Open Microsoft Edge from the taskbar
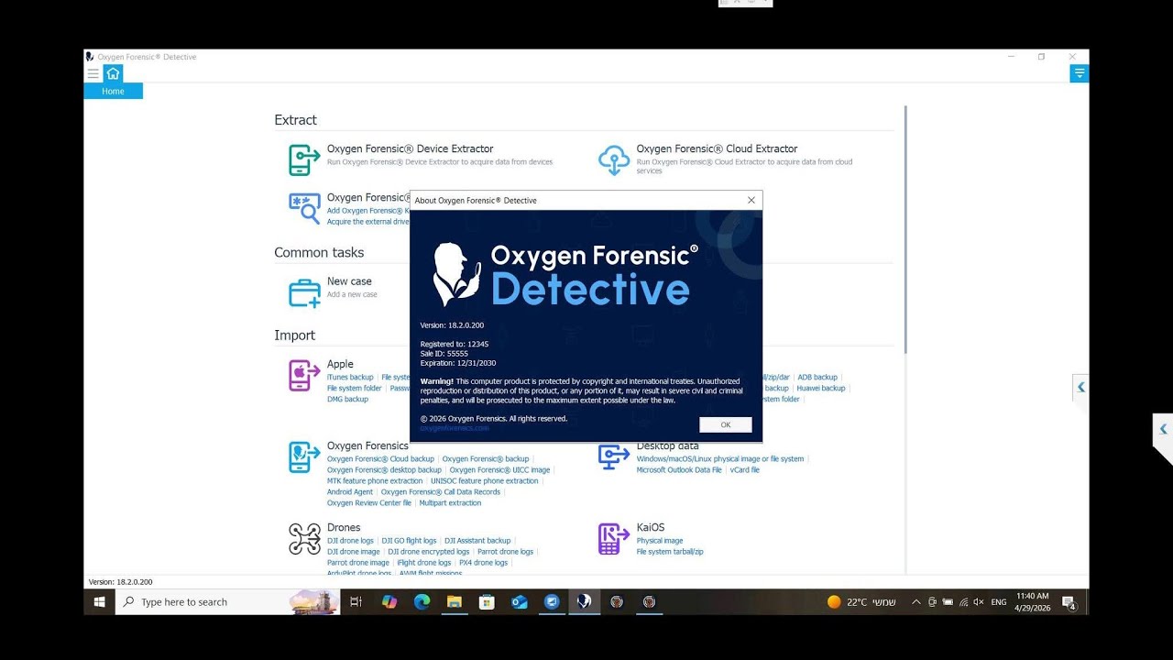Screen dimensions: 1173x660 tap(422, 601)
